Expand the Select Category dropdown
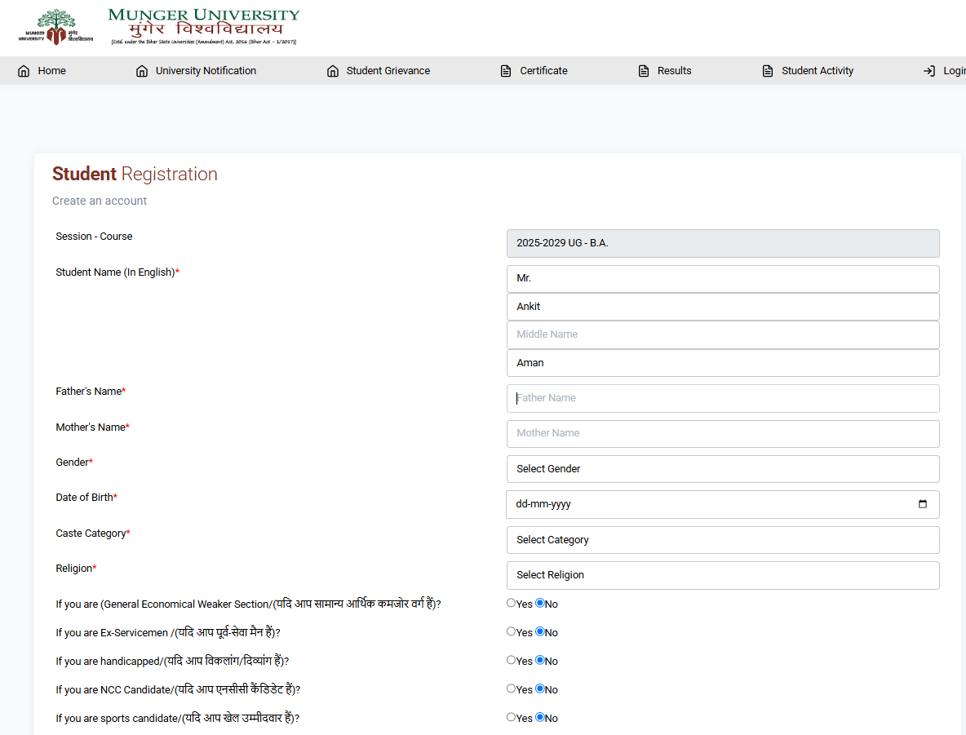The height and width of the screenshot is (735, 966). 722,540
